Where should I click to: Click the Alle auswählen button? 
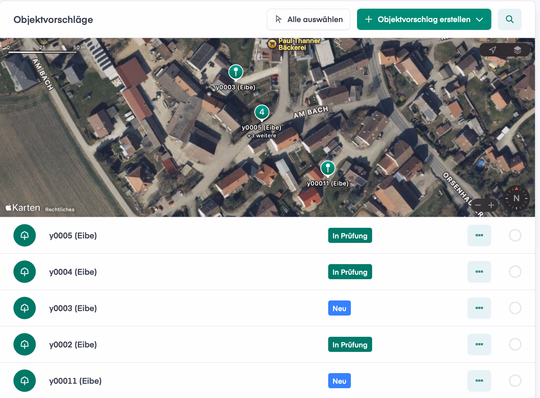tap(308, 19)
